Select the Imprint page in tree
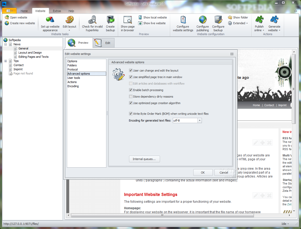The height and width of the screenshot is (229, 301). (x=18, y=69)
